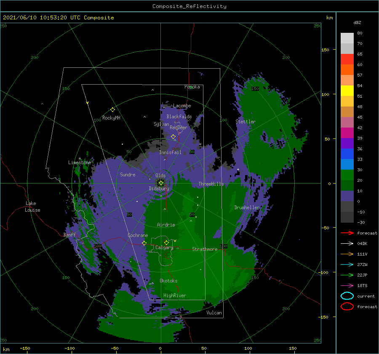Click the 'current' legend text

pyautogui.click(x=366, y=296)
